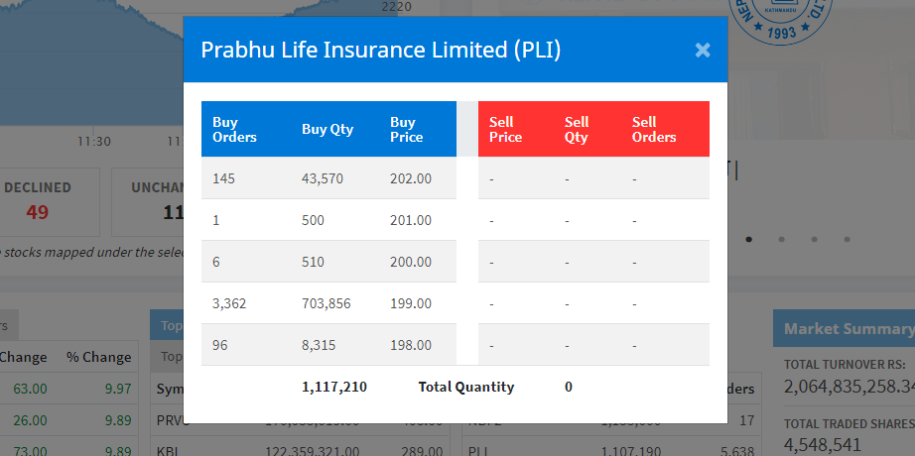Select buy orders value 3,362
This screenshot has width=915, height=456.
click(229, 303)
